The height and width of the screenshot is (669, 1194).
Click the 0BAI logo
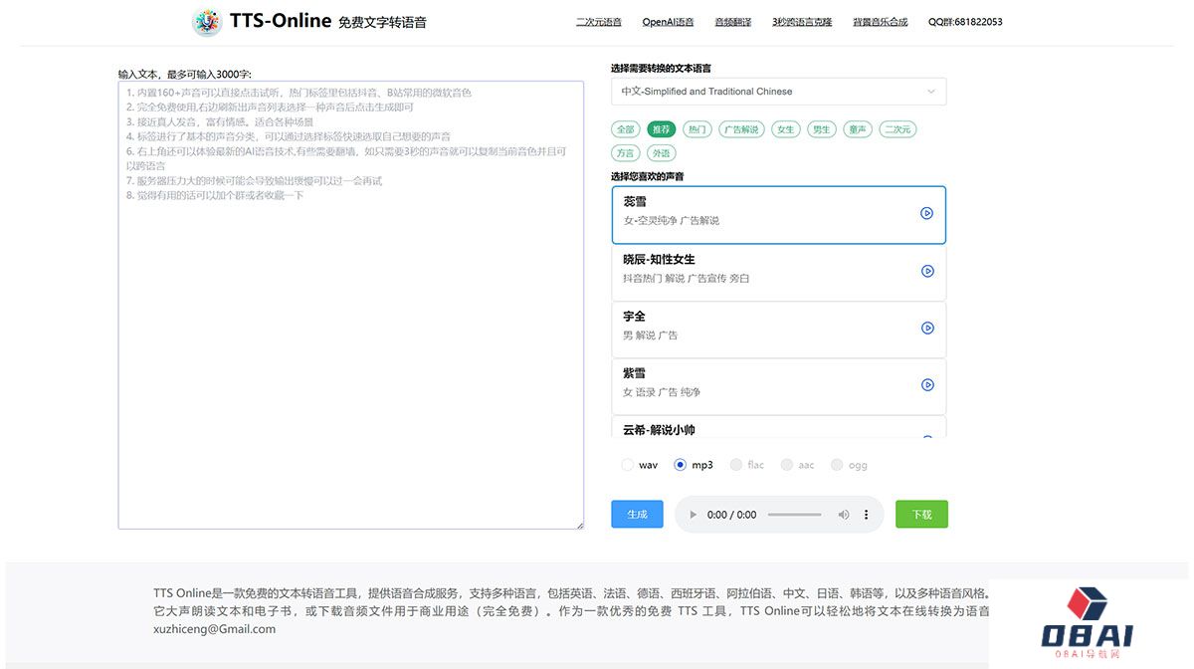click(1087, 622)
